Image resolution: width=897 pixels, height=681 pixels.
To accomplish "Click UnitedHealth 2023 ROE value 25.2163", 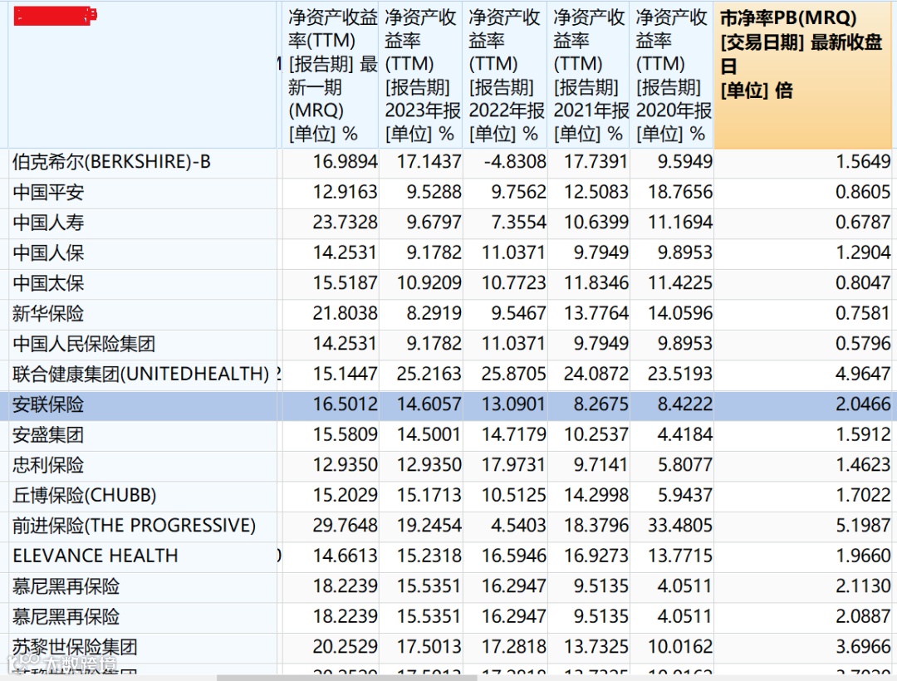I will click(x=429, y=374).
